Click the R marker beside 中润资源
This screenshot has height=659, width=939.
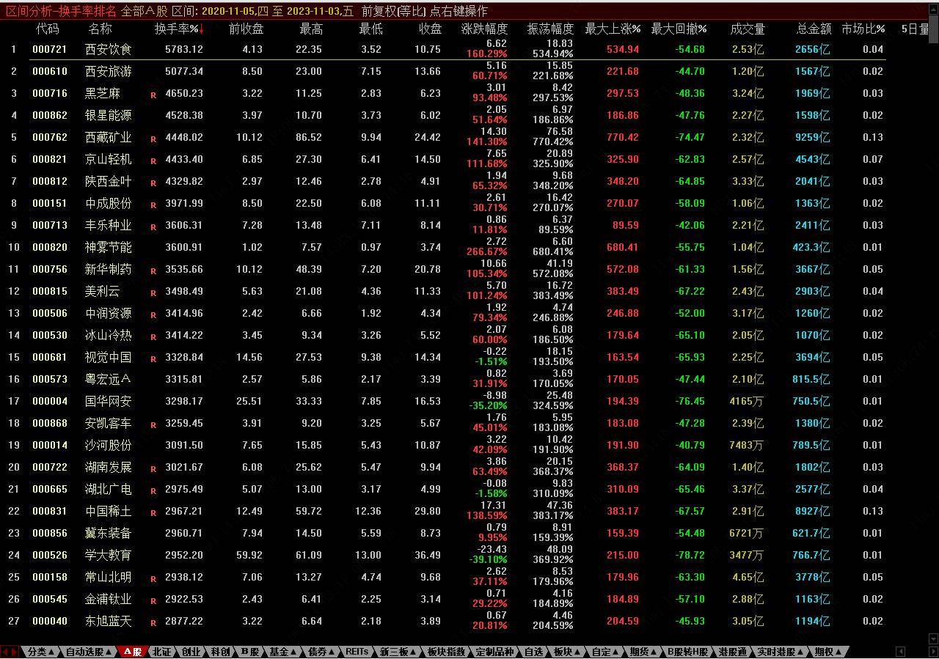[153, 315]
